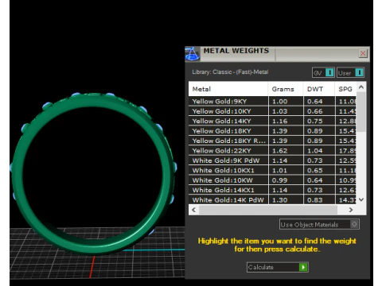
Task: Select the Yellow Gold:18KY R... row
Action: click(272, 141)
